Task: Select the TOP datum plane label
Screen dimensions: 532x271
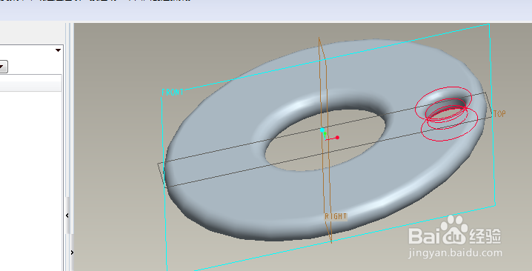Action: pos(499,113)
